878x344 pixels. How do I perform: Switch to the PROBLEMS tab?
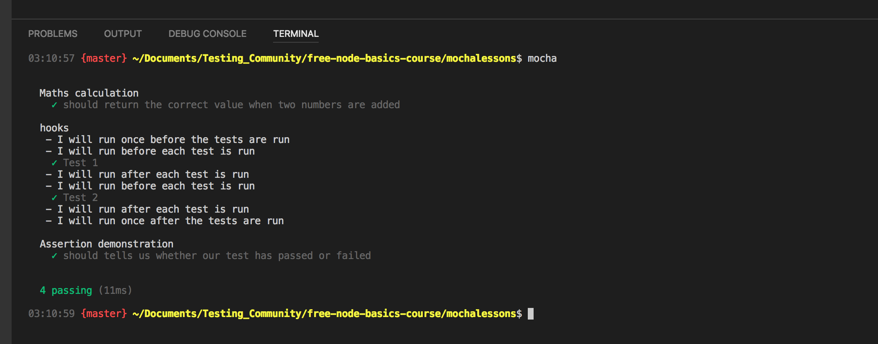pyautogui.click(x=53, y=34)
